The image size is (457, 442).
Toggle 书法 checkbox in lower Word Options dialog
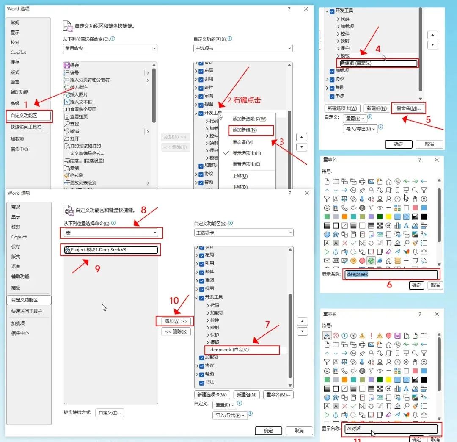pos(202,383)
